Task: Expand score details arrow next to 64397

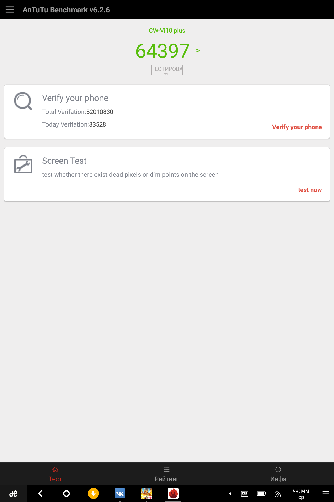Action: tap(198, 50)
